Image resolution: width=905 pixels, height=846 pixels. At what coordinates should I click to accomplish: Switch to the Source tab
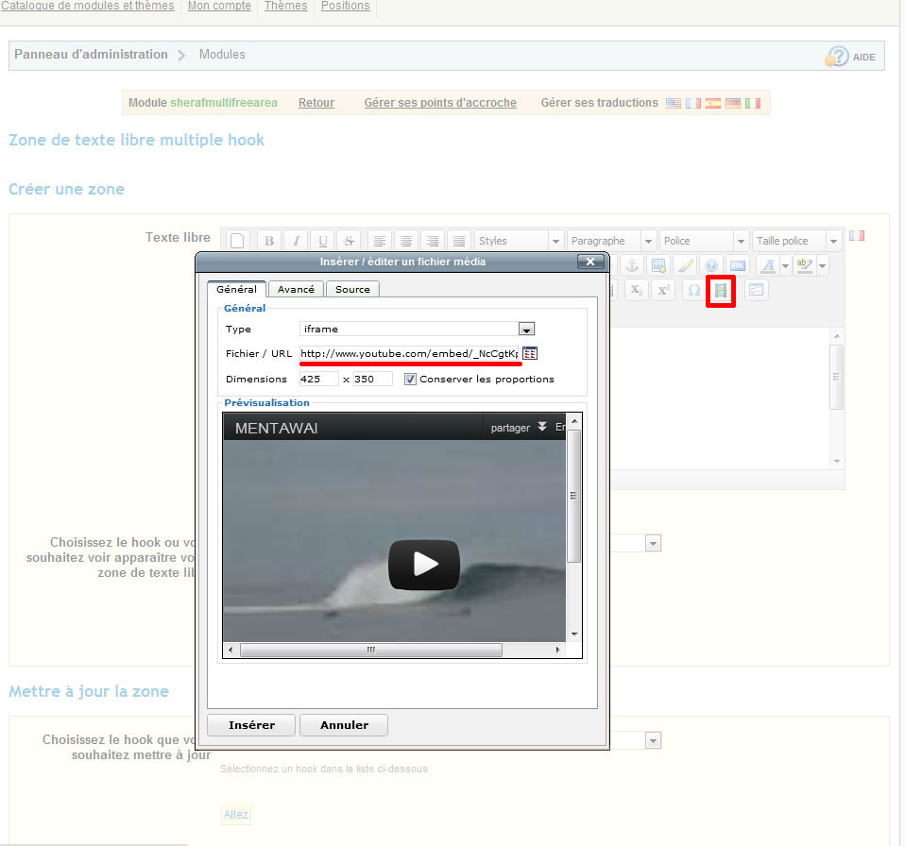click(x=352, y=289)
